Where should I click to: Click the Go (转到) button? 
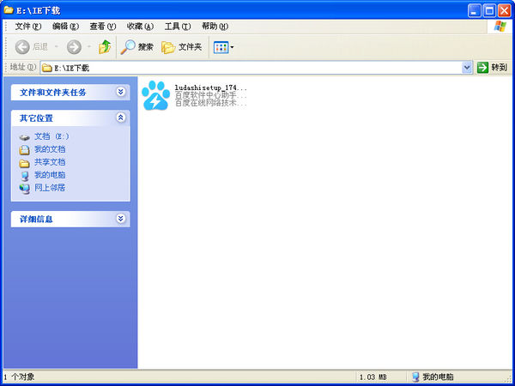pyautogui.click(x=492, y=68)
